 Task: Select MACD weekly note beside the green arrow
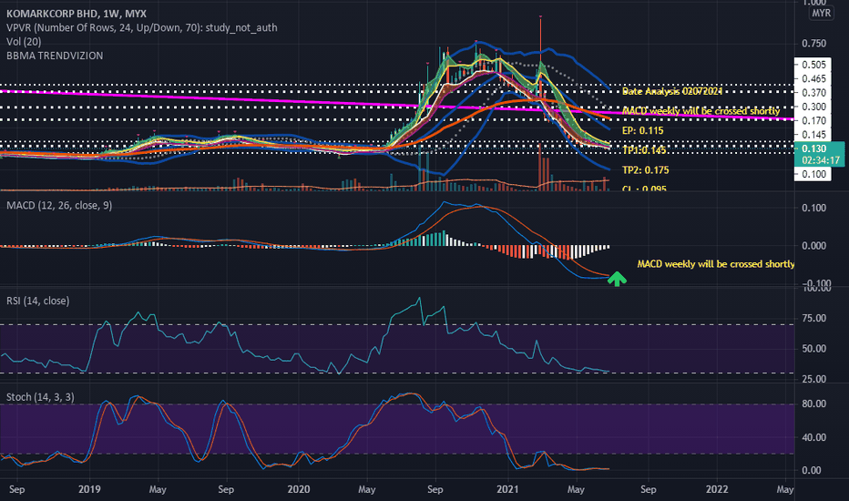pos(716,264)
